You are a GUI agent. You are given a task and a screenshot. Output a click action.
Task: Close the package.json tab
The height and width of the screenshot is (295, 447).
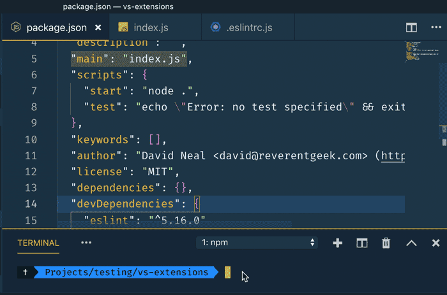98,28
